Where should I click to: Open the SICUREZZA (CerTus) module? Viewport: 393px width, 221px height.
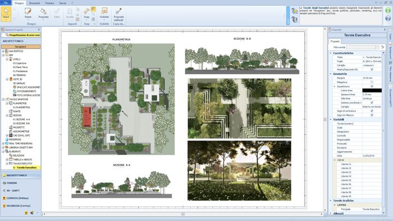click(x=21, y=206)
